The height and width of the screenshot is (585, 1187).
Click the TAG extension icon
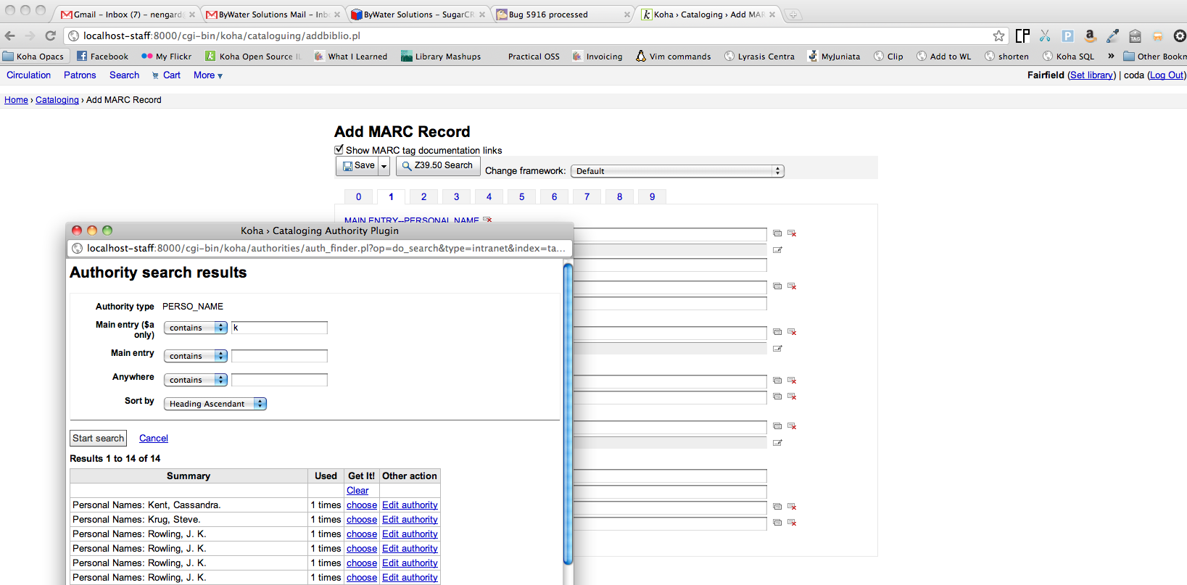pyautogui.click(x=1136, y=36)
